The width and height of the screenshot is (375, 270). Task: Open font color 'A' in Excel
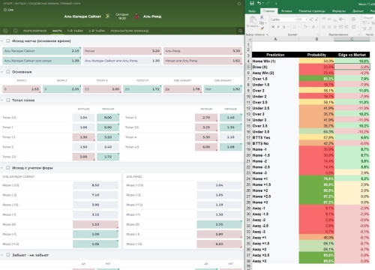click(x=313, y=27)
